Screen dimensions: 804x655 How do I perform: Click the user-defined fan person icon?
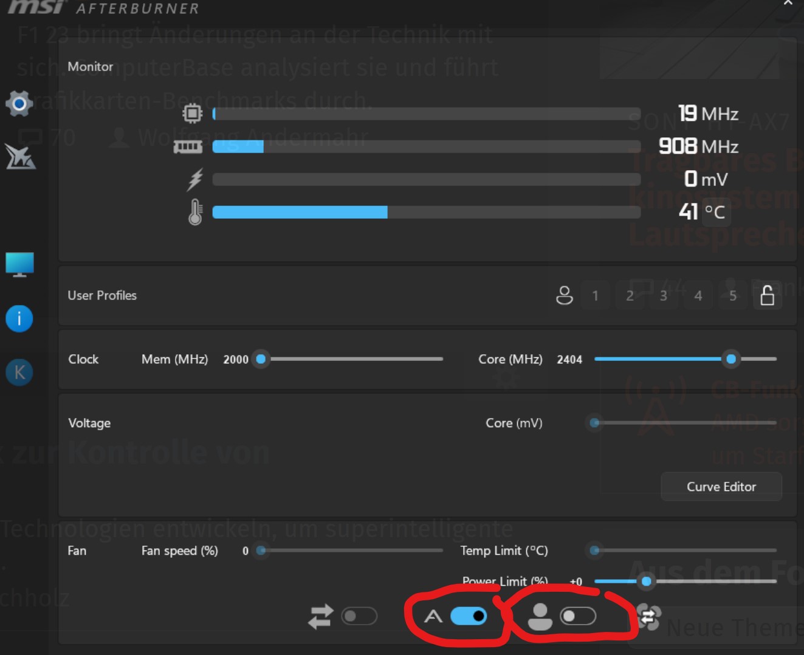coord(540,616)
